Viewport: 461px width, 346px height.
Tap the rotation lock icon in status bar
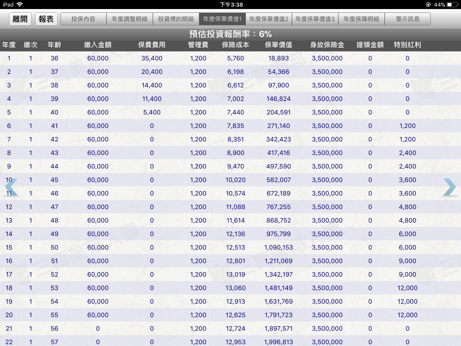(428, 5)
